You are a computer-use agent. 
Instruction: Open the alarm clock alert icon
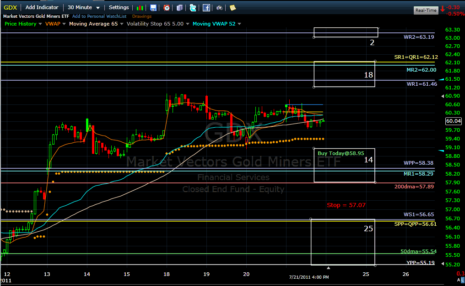tap(167, 8)
